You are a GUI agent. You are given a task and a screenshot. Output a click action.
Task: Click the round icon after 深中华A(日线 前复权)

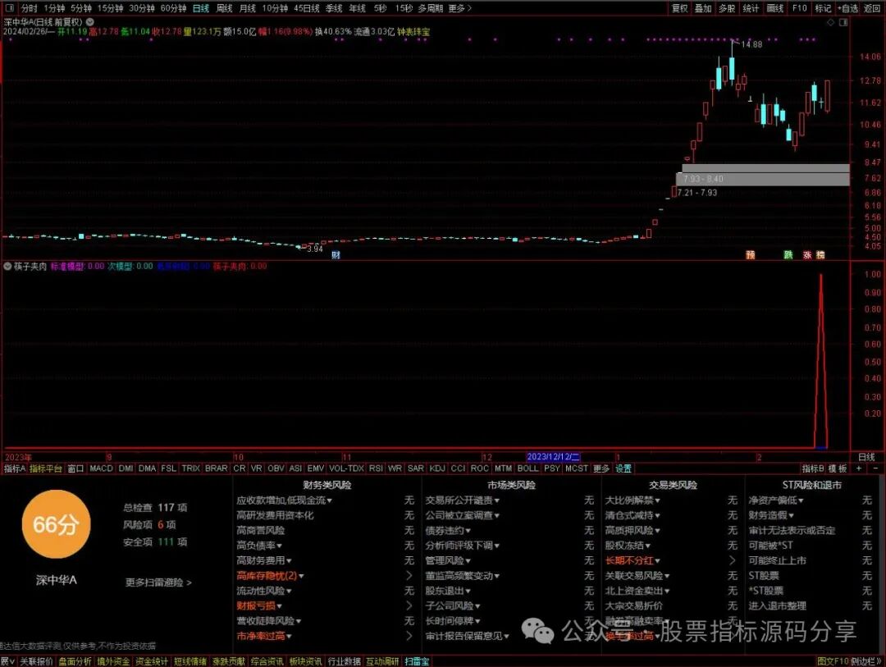click(90, 22)
